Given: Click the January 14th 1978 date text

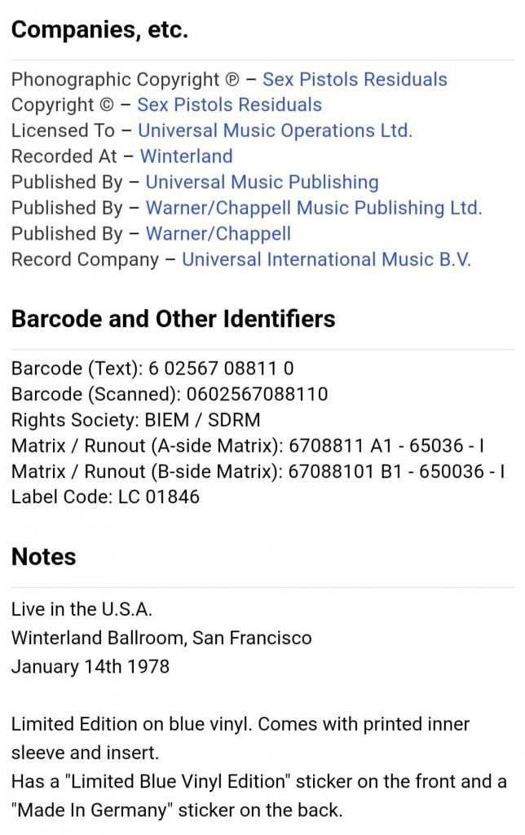Looking at the screenshot, I should (90, 667).
